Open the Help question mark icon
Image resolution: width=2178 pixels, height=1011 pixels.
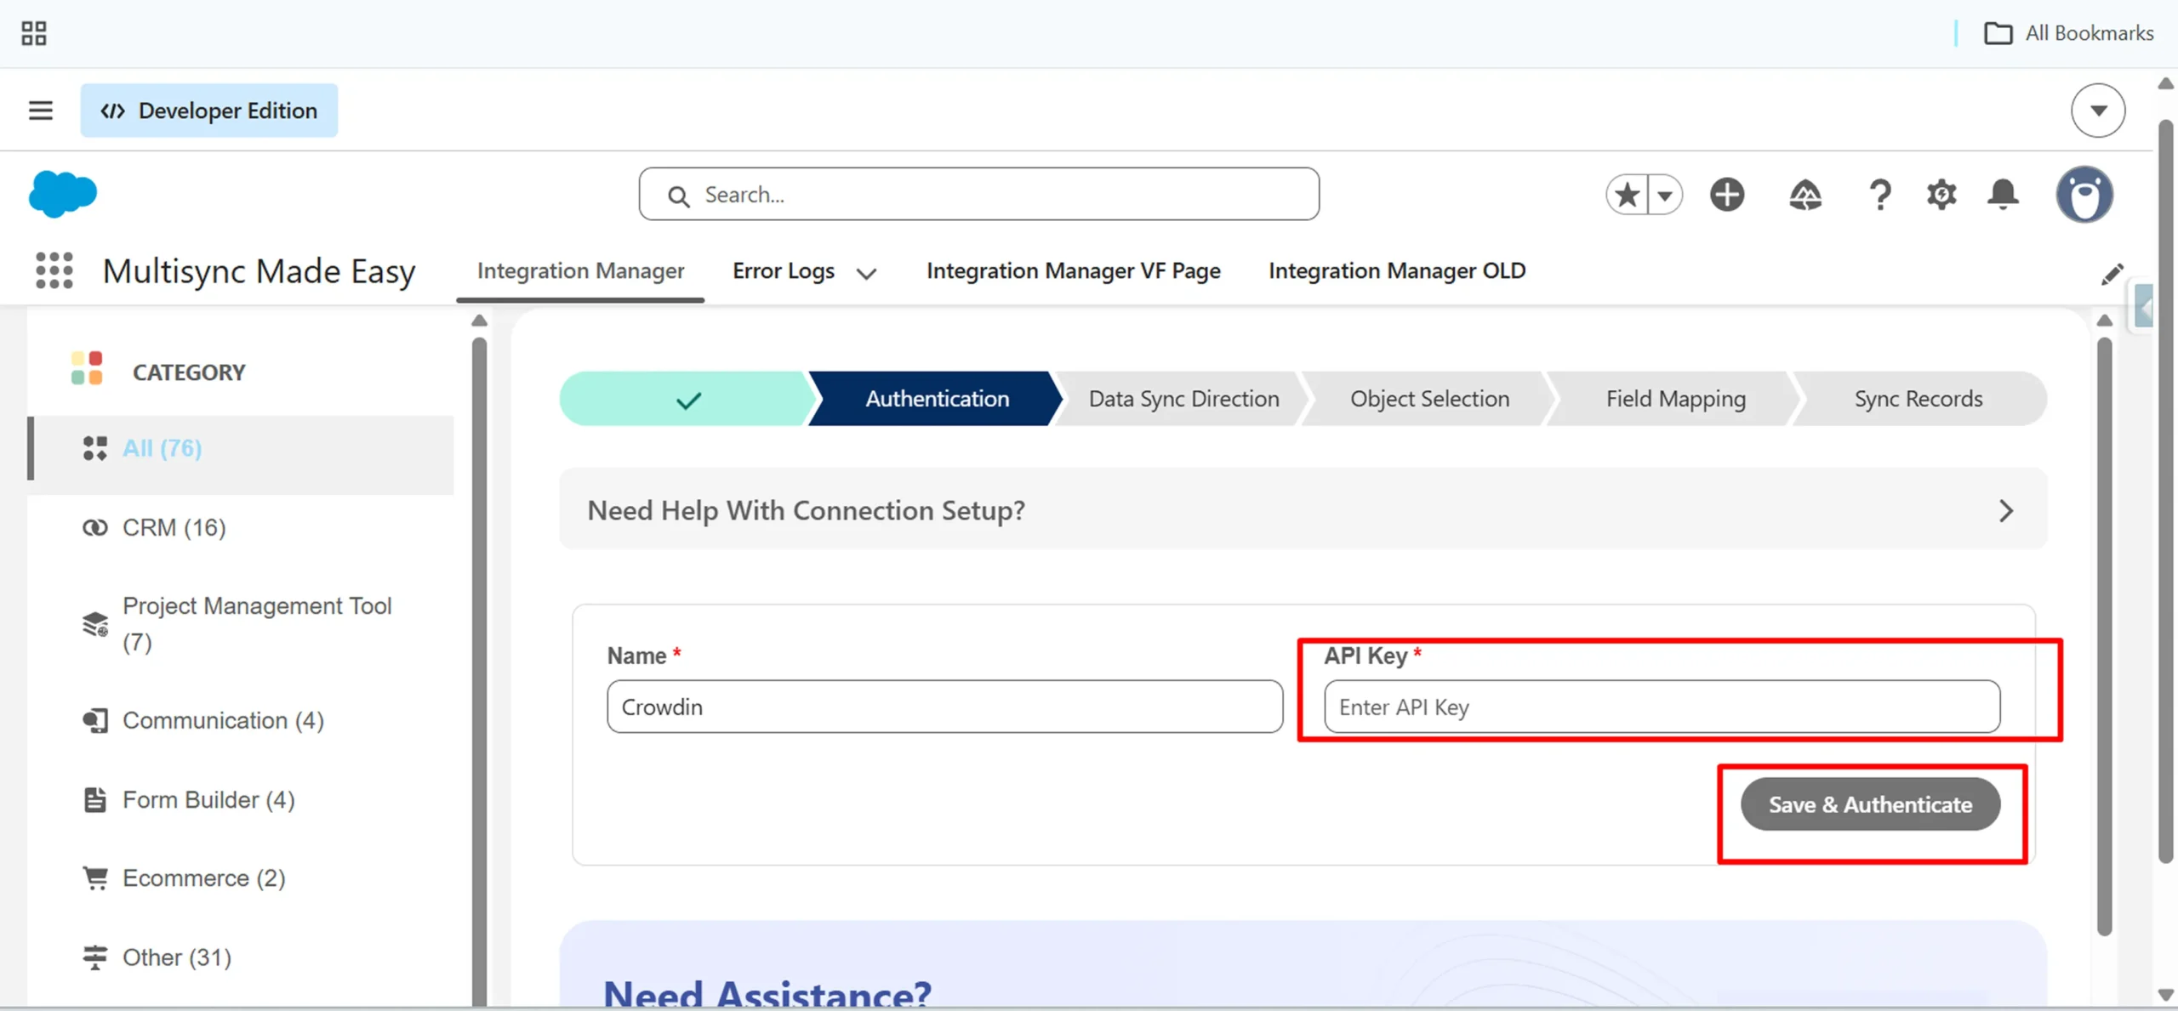1880,195
